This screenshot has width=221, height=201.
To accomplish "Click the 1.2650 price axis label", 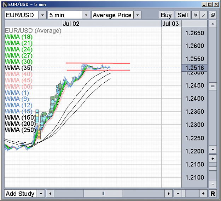I will click(194, 33).
